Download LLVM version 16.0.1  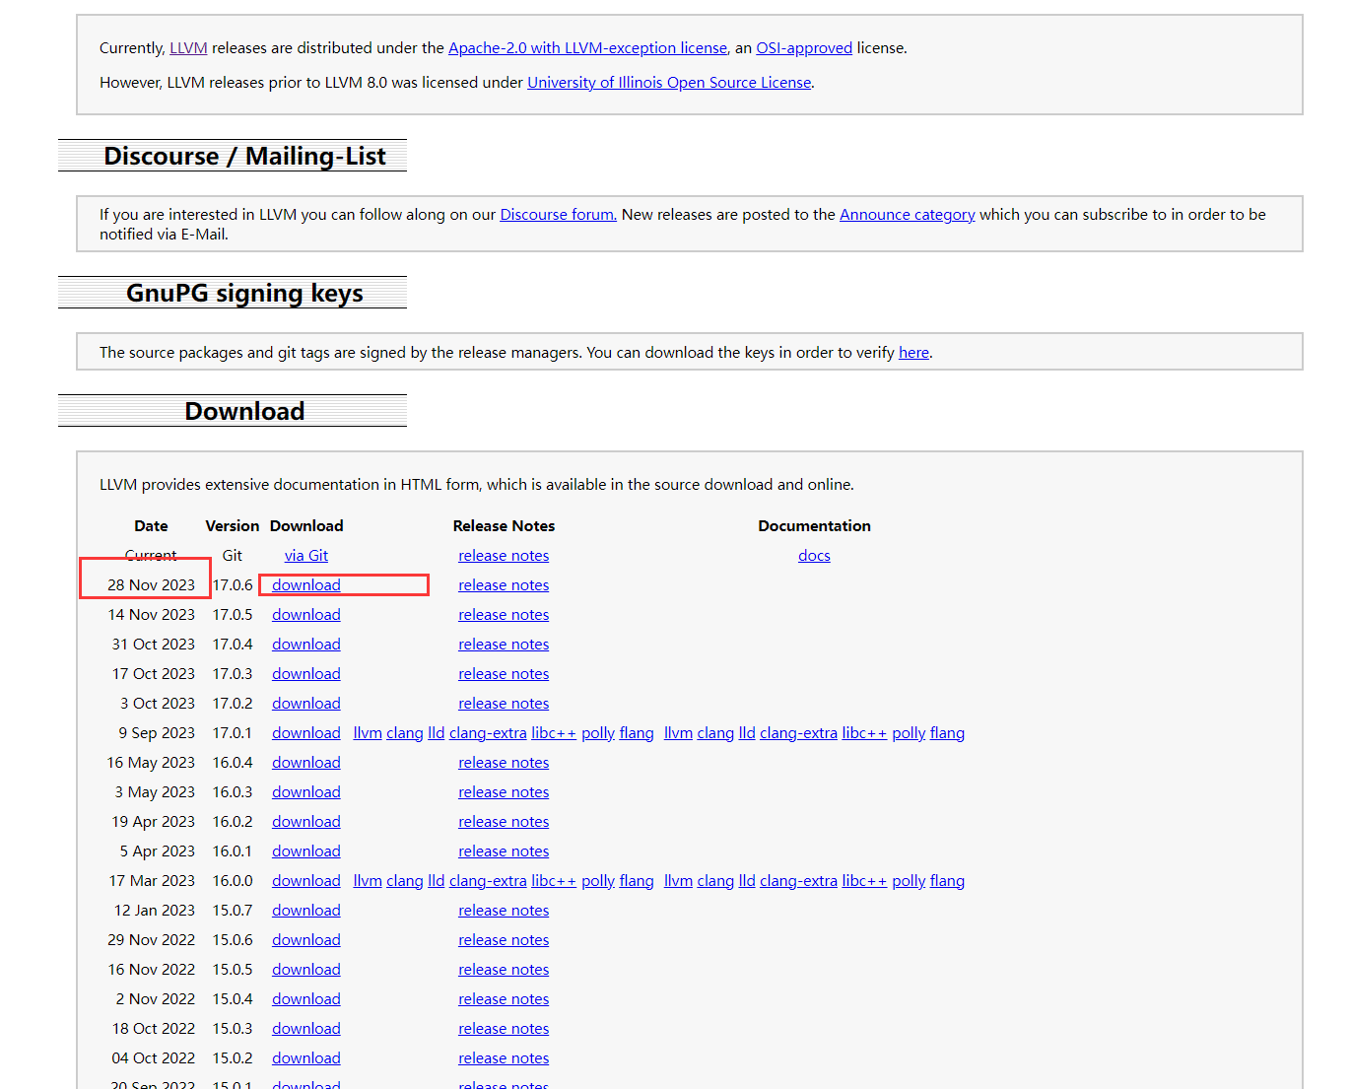click(x=306, y=851)
